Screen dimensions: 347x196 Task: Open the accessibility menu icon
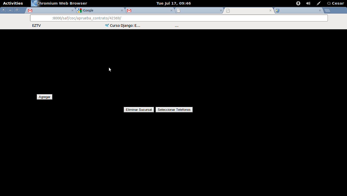298,3
